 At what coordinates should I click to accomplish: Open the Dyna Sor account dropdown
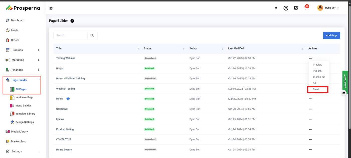click(328, 8)
